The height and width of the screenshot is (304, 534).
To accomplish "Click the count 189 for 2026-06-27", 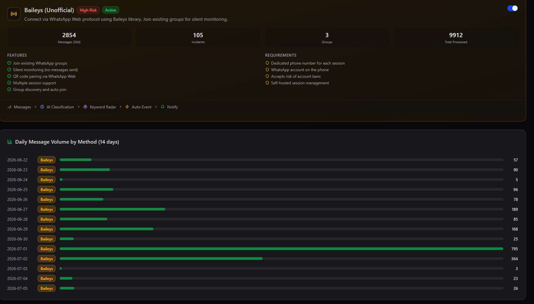I will click(x=515, y=209).
